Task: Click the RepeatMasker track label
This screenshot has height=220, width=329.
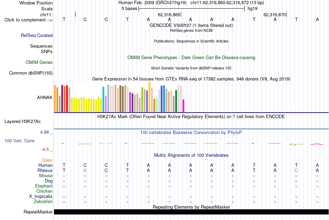Action: pyautogui.click(x=38, y=212)
